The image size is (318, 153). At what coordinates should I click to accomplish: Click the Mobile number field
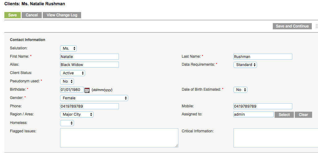pyautogui.click(x=263, y=106)
